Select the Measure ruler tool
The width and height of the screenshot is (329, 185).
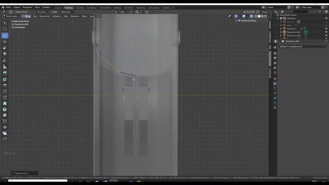click(5, 67)
